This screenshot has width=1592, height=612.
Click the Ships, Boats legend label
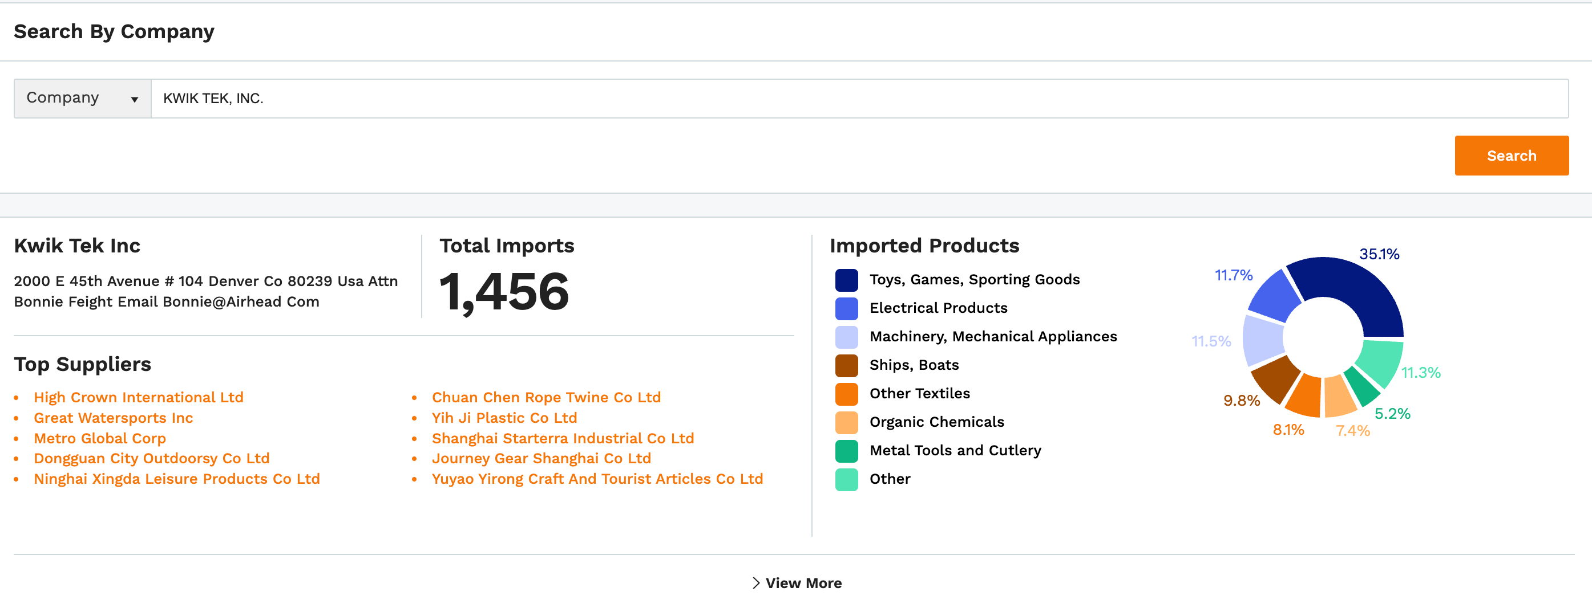pos(914,365)
